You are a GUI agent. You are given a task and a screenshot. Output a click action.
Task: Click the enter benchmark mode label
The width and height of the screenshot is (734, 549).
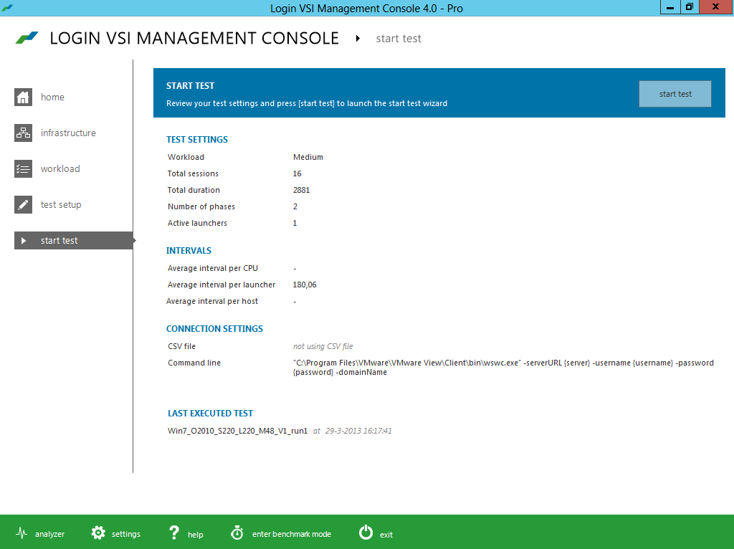[291, 534]
